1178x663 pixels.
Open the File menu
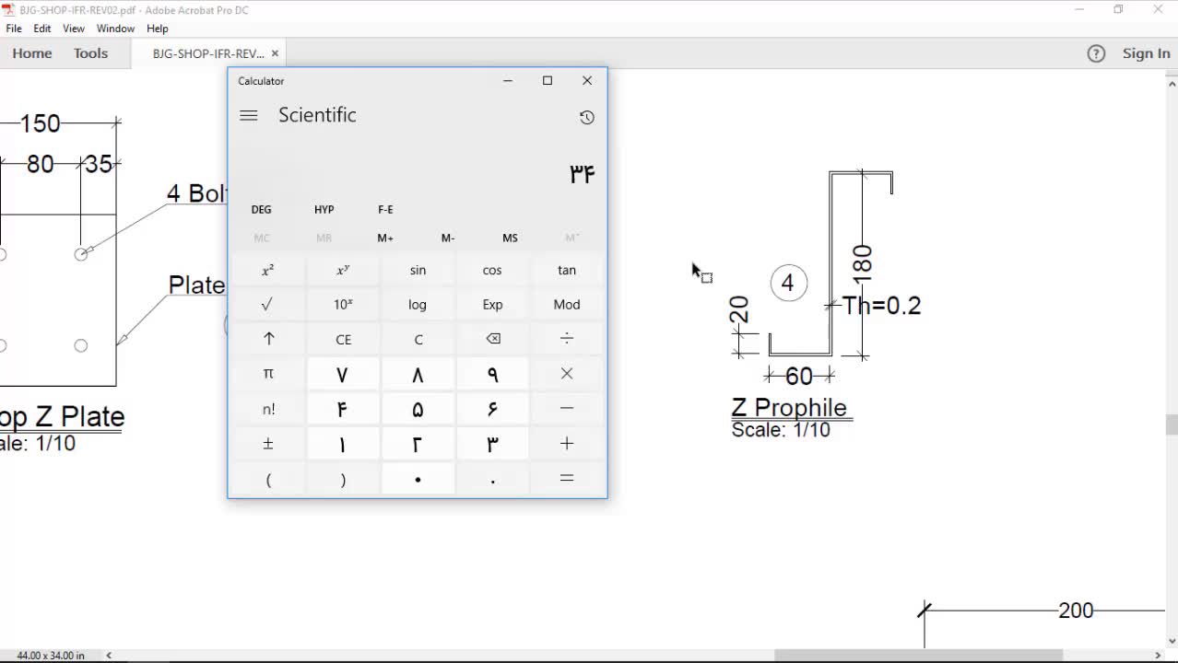(14, 29)
